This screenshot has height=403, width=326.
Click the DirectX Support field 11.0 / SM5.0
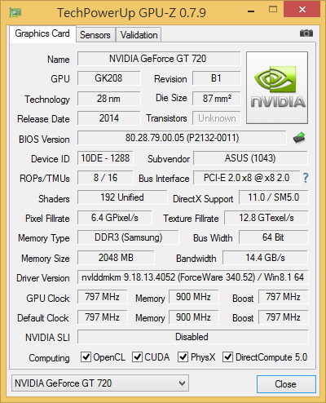[274, 197]
